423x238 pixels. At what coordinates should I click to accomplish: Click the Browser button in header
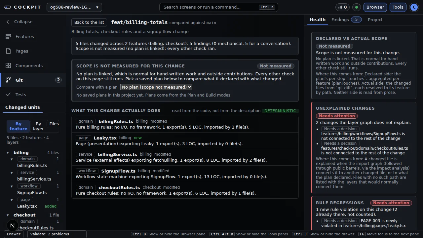(375, 7)
